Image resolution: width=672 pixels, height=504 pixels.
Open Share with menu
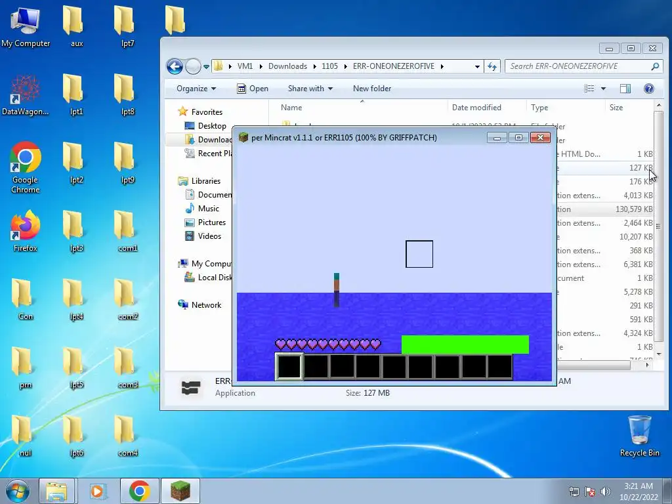pos(310,89)
